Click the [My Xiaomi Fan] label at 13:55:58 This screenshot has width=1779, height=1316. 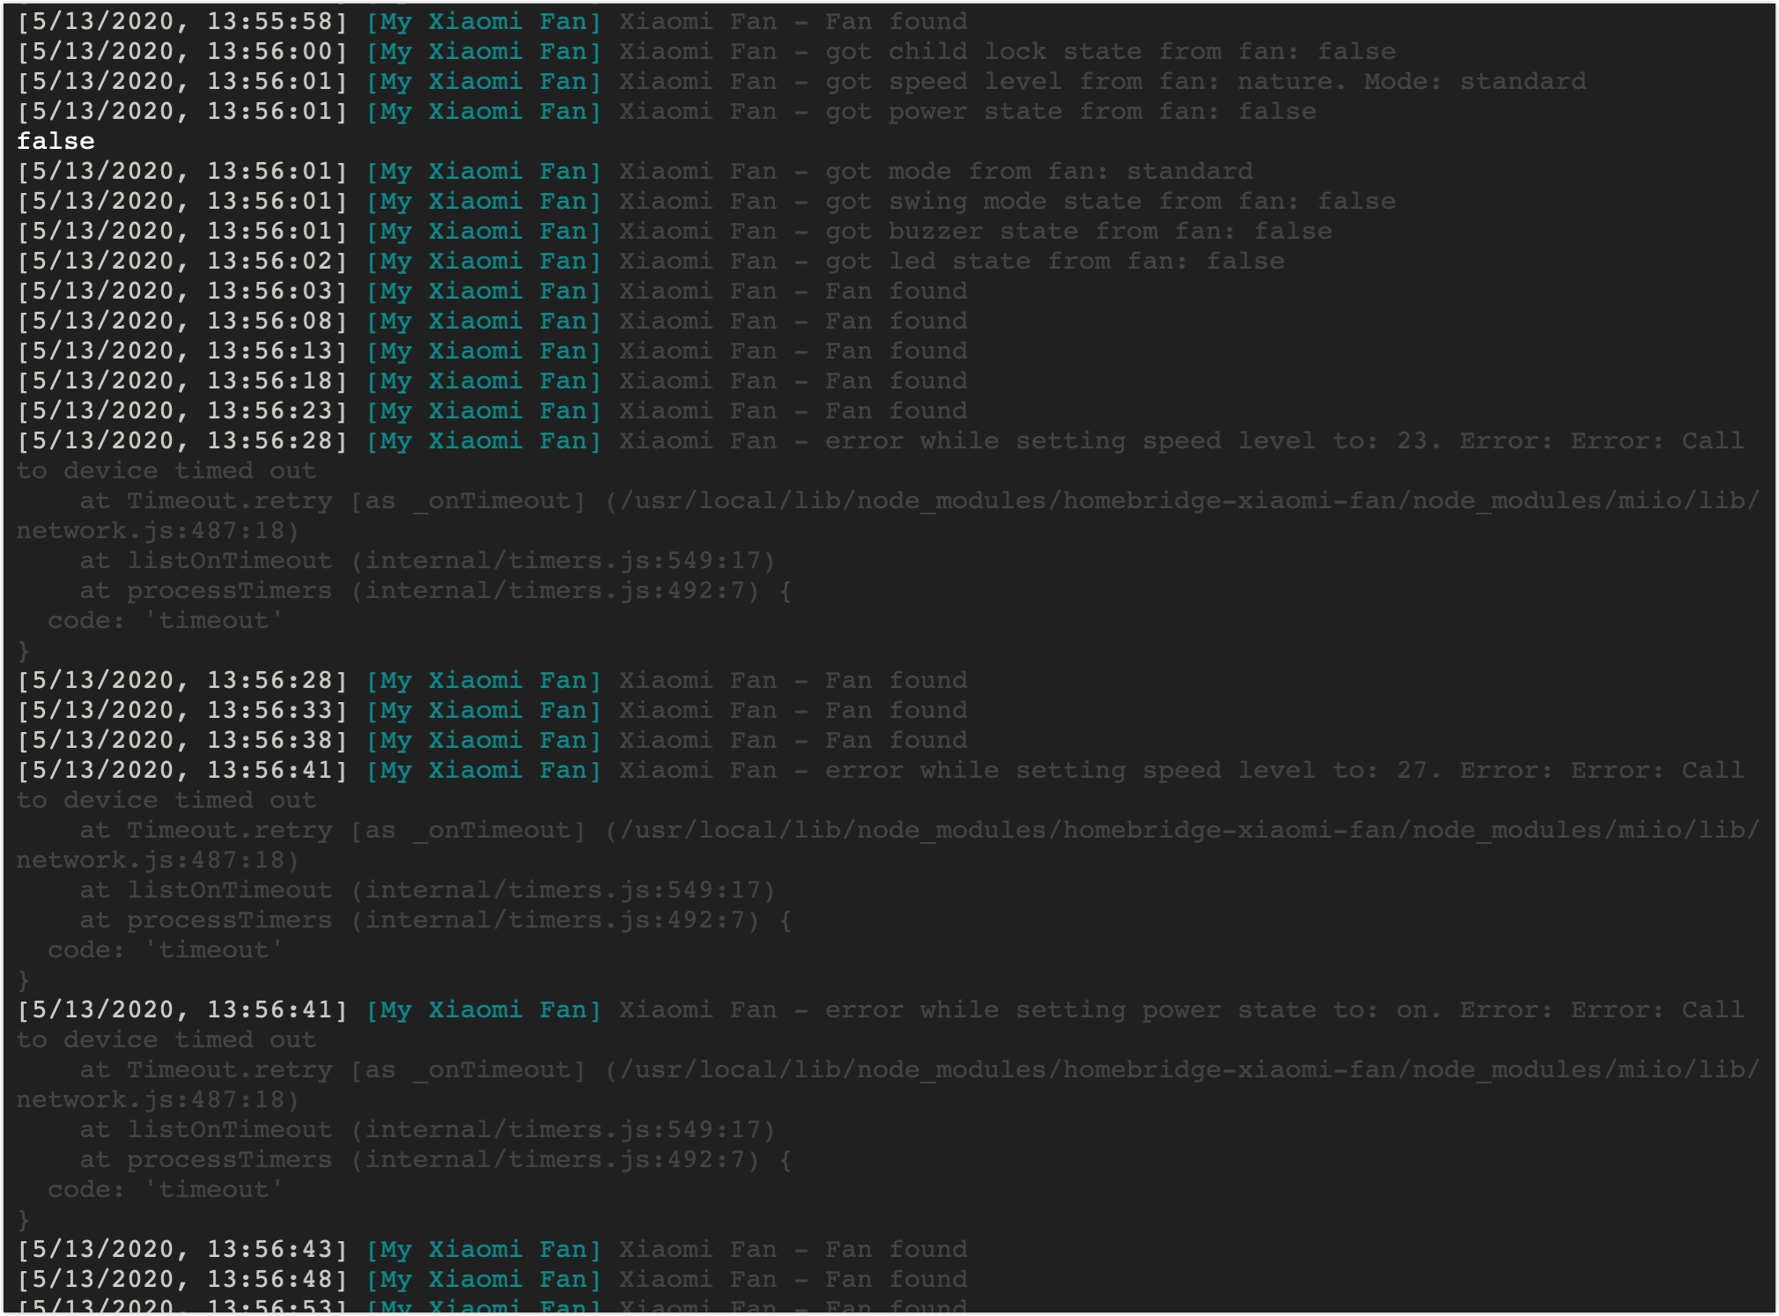483,21
